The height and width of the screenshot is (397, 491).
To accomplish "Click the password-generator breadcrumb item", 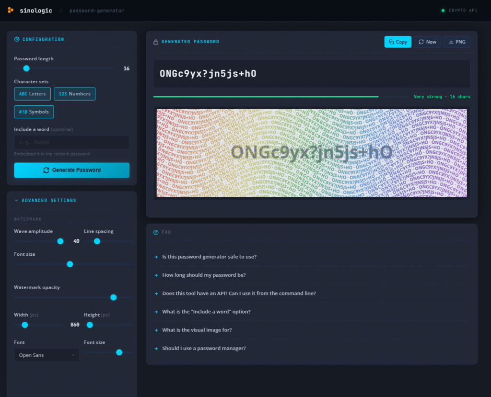I will point(96,11).
